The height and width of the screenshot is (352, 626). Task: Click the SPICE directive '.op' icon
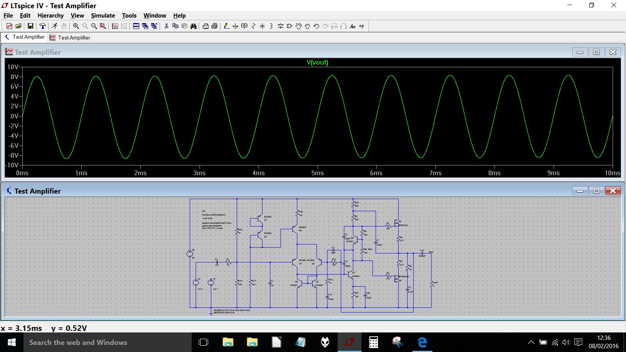[362, 26]
